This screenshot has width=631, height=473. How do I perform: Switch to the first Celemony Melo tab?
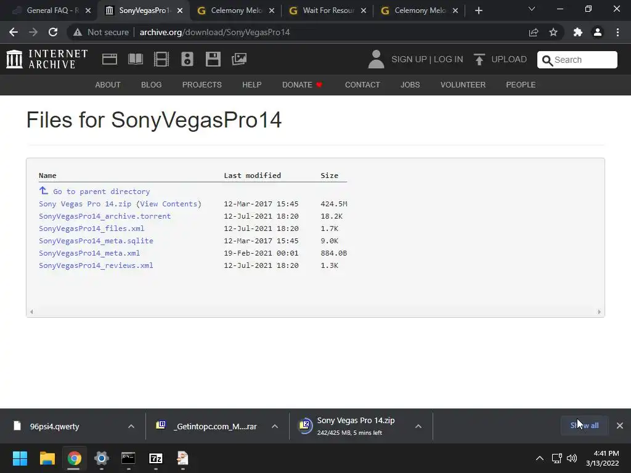pyautogui.click(x=236, y=10)
